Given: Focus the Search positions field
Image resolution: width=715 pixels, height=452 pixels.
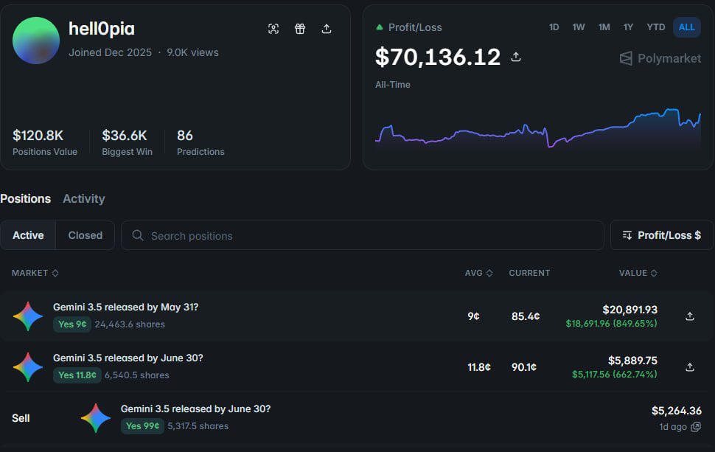Looking at the screenshot, I should coord(363,235).
